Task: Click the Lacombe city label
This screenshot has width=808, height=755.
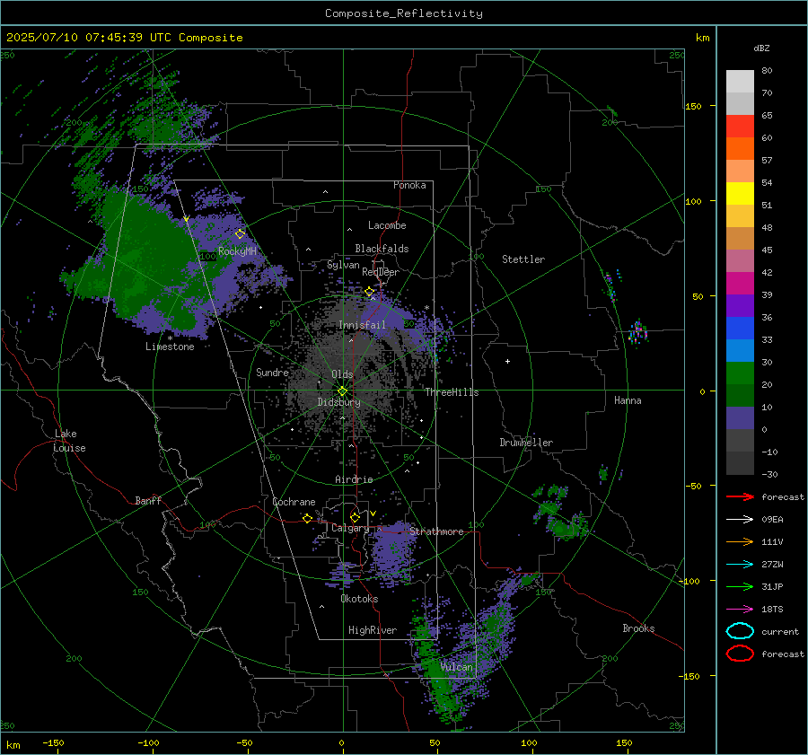Action: (x=387, y=225)
